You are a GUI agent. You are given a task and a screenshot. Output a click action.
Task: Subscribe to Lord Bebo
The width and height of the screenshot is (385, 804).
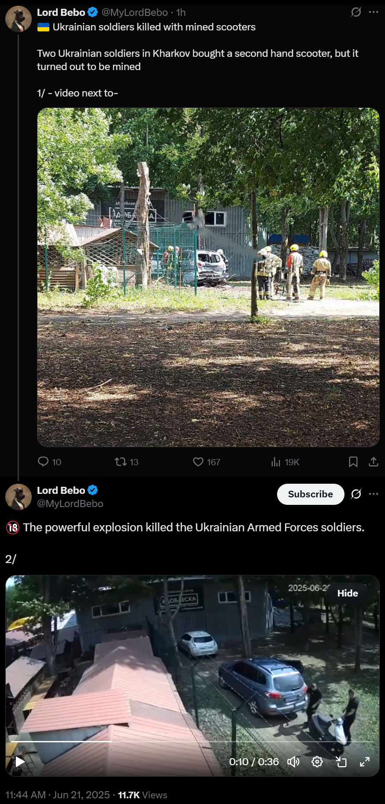click(311, 494)
